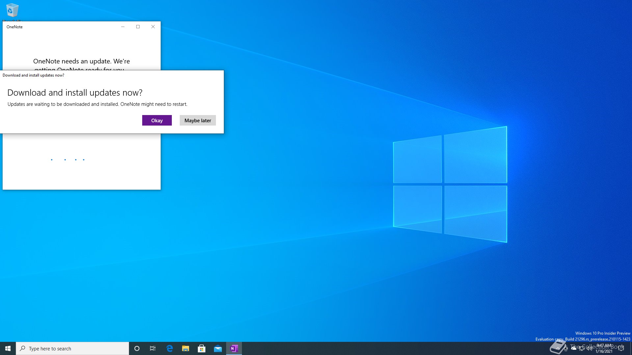Launch Microsoft Edge from the taskbar
Viewport: 632px width, 355px height.
click(x=170, y=348)
